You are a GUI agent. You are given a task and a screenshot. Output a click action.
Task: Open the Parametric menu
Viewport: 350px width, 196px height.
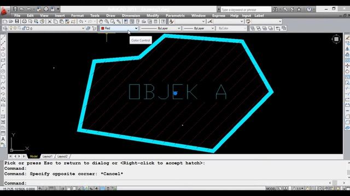coord(175,16)
